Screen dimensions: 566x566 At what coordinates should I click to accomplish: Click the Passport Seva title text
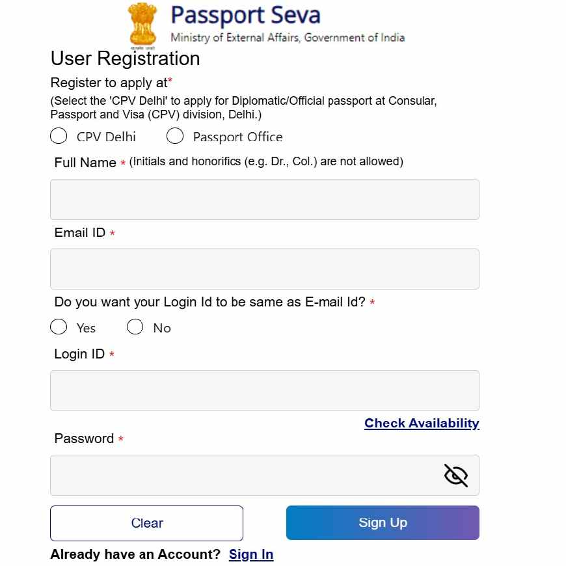[245, 15]
